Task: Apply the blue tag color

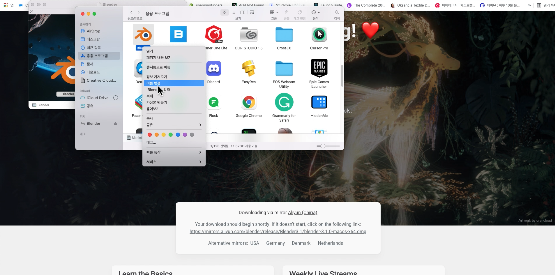Action: coord(178,135)
